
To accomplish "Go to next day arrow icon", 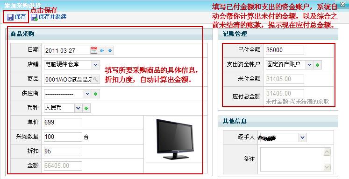I will coord(110,50).
